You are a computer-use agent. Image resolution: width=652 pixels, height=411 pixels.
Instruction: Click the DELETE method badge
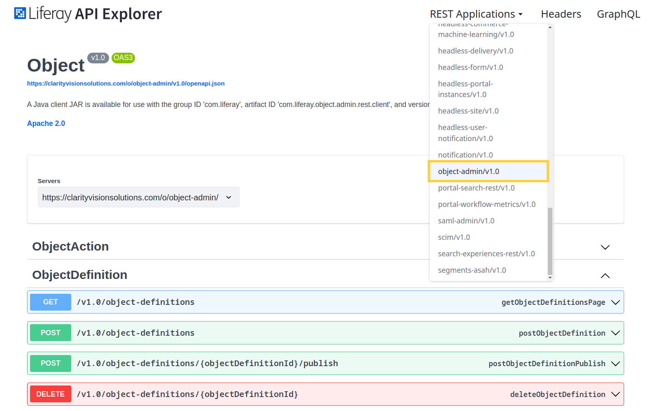point(51,394)
